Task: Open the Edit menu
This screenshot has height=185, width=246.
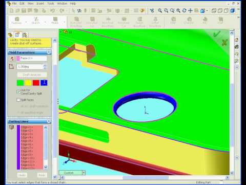Action: pos(22,3)
